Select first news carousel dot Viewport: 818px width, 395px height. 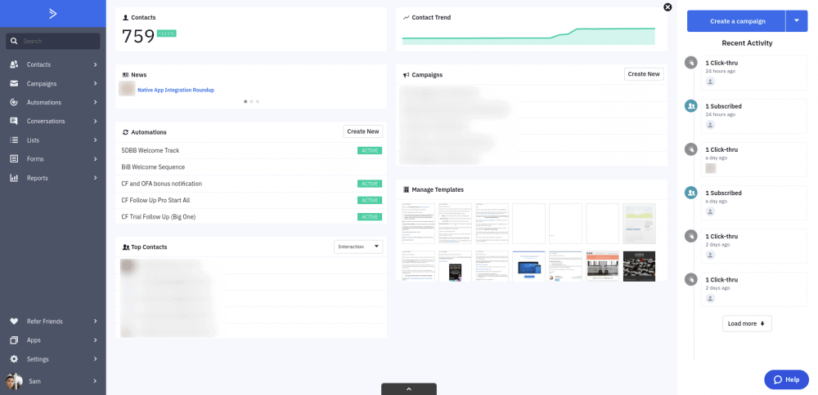[245, 101]
